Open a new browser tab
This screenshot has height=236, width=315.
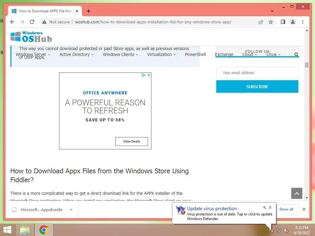click(x=88, y=11)
